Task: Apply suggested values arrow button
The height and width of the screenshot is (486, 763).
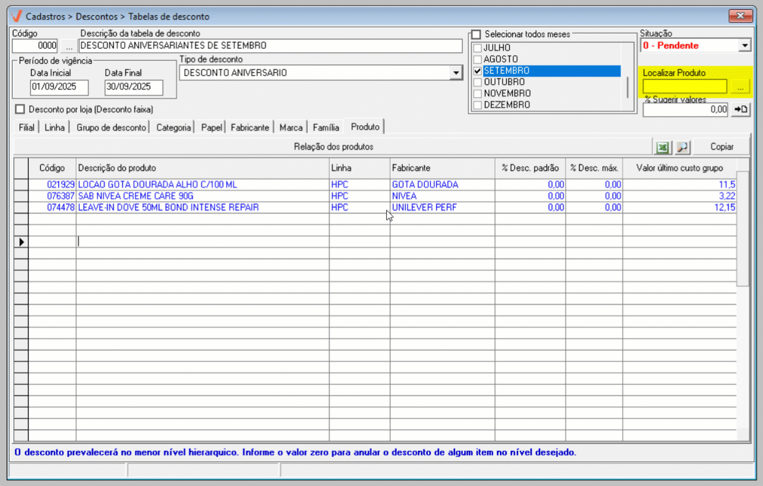Action: [x=741, y=109]
